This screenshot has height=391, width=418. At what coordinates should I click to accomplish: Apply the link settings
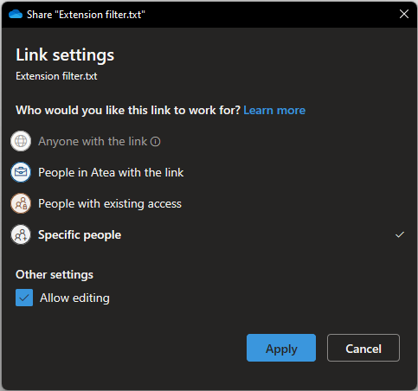[281, 348]
